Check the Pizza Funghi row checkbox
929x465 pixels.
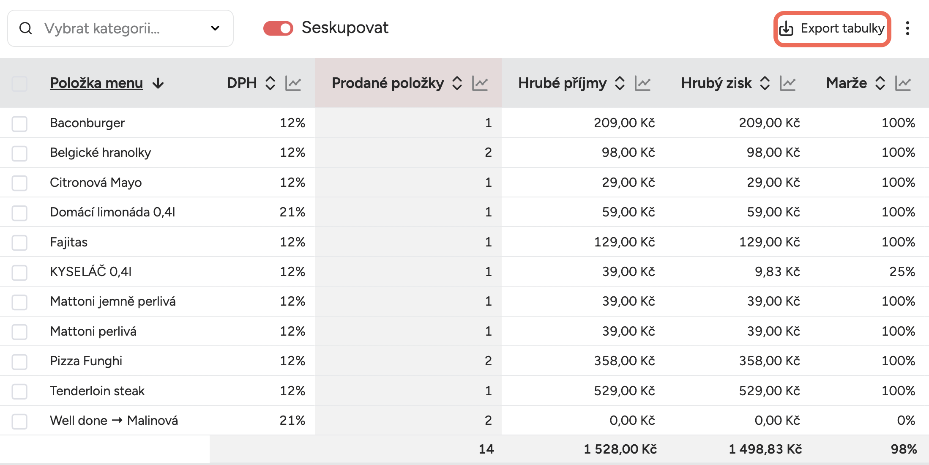(19, 361)
